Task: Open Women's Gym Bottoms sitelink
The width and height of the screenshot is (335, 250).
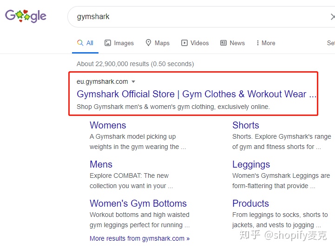Action: [138, 203]
